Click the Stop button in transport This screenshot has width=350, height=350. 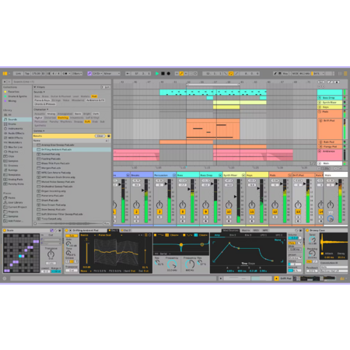pyautogui.click(x=163, y=74)
